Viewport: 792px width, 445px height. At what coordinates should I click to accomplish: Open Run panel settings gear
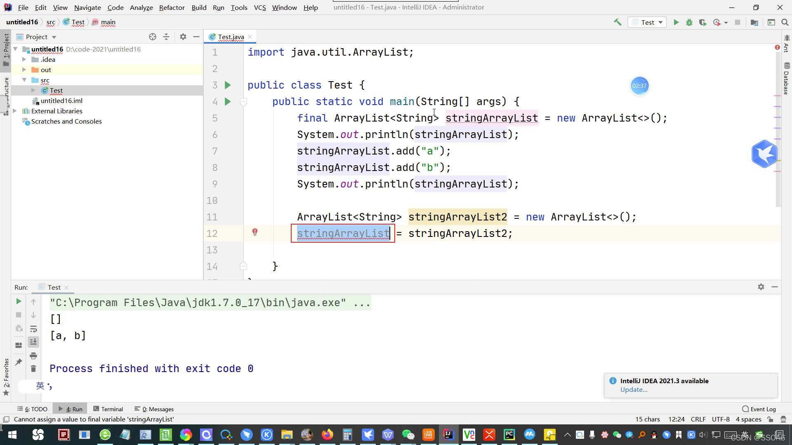click(761, 287)
